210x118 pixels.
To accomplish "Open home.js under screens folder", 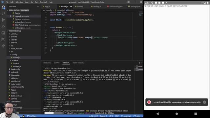I will (x=16, y=63).
